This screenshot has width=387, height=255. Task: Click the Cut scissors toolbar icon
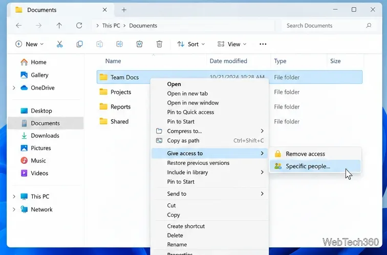point(59,44)
